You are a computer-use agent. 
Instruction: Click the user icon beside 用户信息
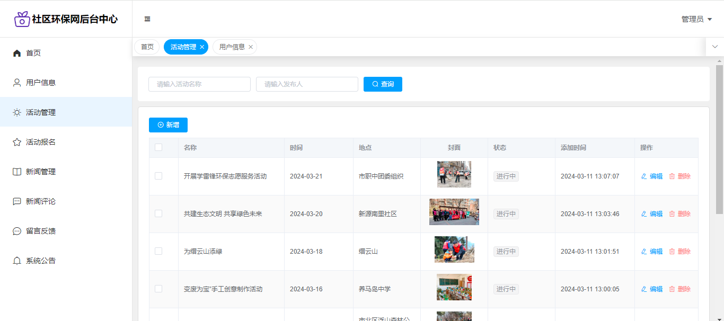pyautogui.click(x=17, y=83)
